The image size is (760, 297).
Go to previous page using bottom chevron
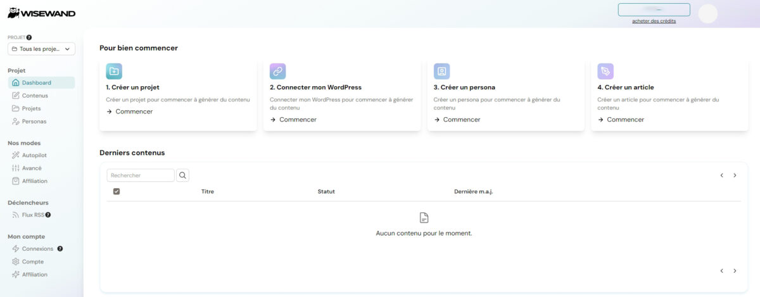click(x=721, y=271)
